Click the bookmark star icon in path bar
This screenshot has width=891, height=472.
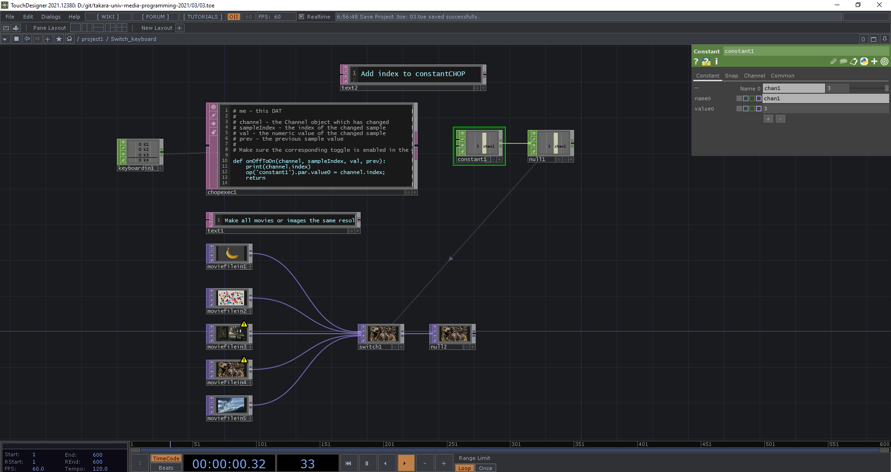pyautogui.click(x=58, y=39)
